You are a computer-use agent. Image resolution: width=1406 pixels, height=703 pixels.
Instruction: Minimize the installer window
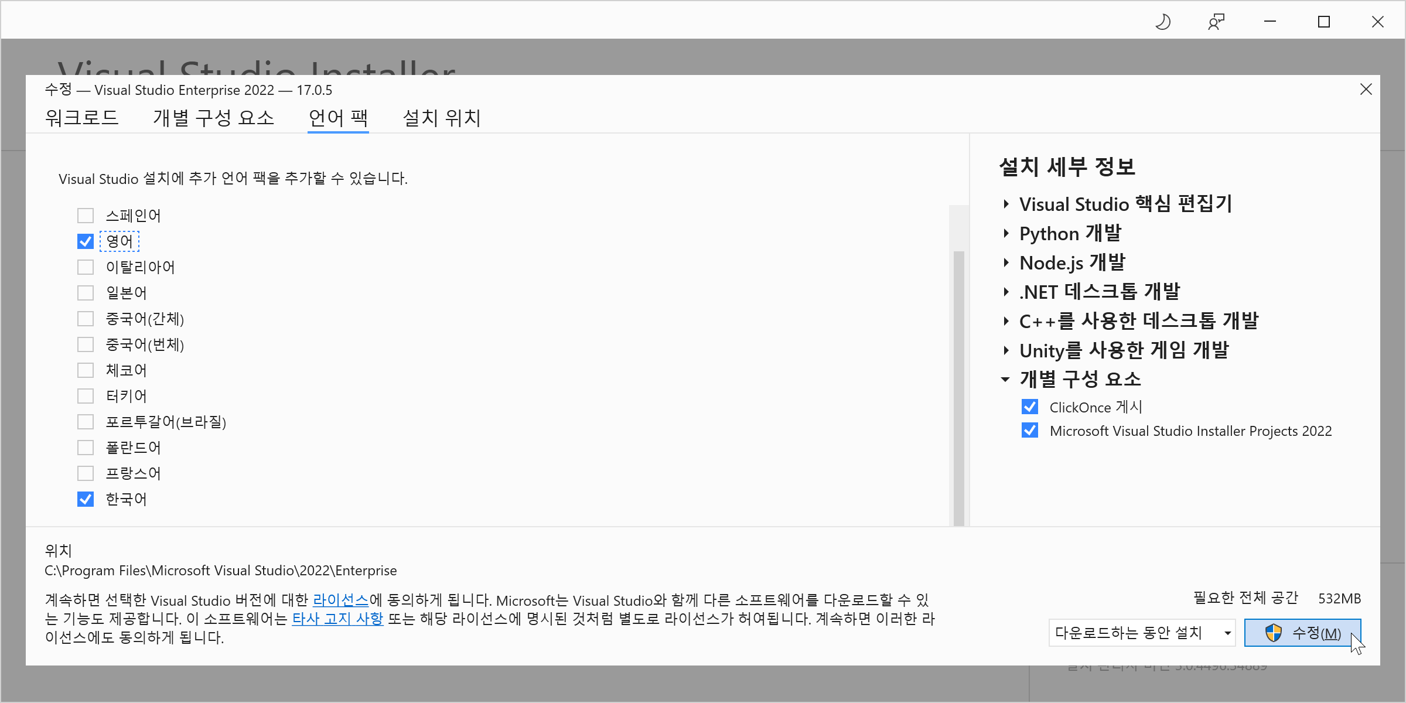pyautogui.click(x=1270, y=22)
